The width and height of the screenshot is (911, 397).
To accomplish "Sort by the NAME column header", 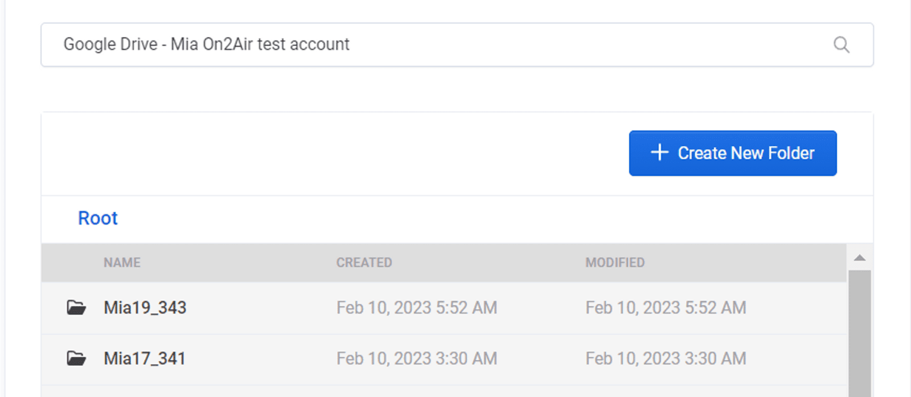I will (122, 263).
